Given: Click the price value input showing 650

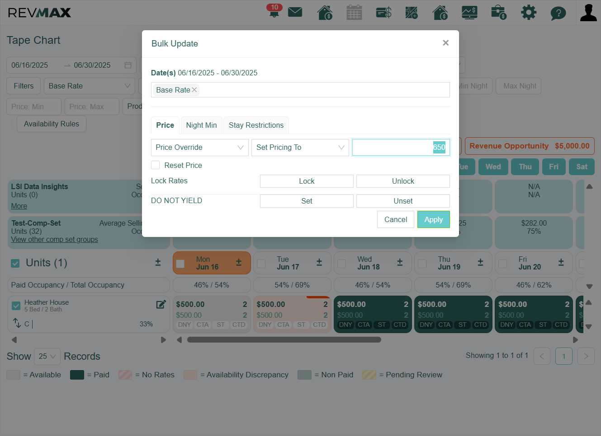Looking at the screenshot, I should 401,148.
